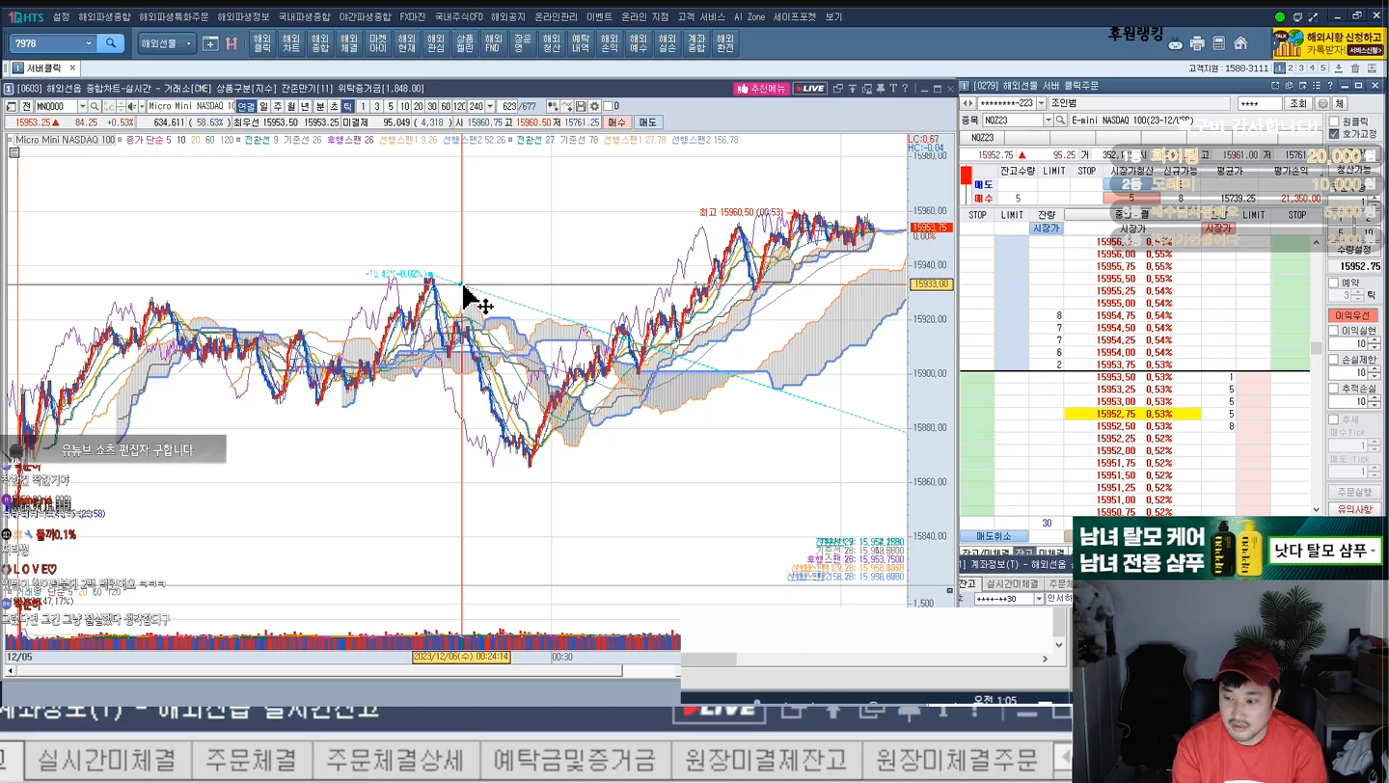Click the 이익실현 tick stepper arrows
Screen dimensions: 1389x783
click(1375, 343)
